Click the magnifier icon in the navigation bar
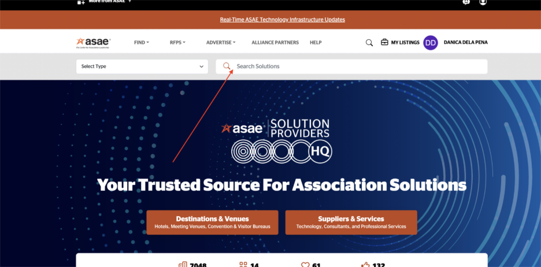Image resolution: width=541 pixels, height=267 pixels. click(x=369, y=43)
